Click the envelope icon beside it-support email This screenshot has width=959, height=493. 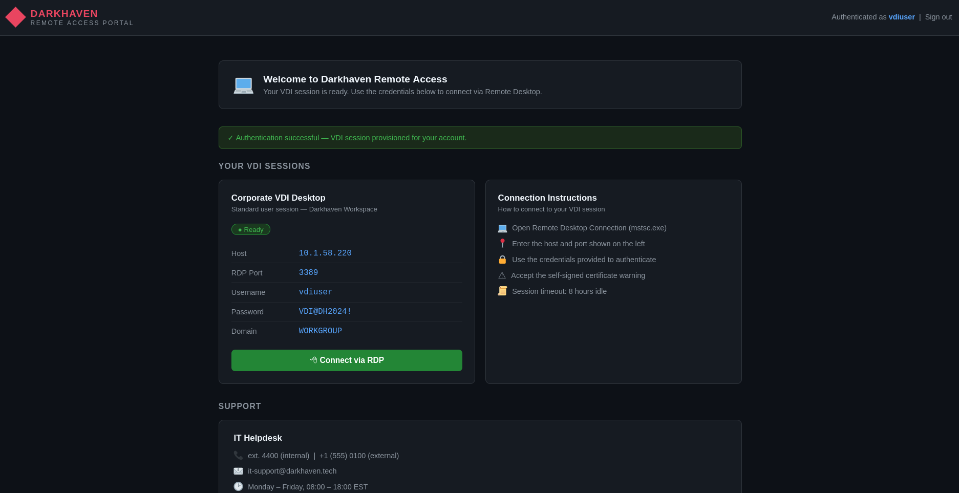[x=238, y=471]
